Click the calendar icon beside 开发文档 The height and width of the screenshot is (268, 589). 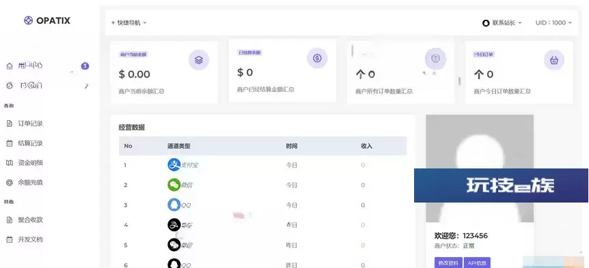(10, 239)
